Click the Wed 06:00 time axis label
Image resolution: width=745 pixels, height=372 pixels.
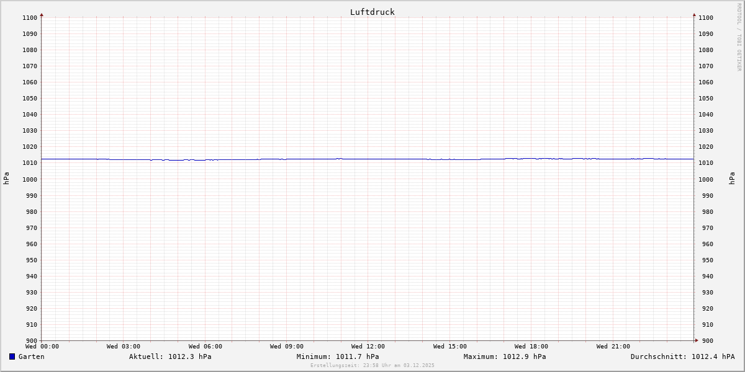coord(205,347)
